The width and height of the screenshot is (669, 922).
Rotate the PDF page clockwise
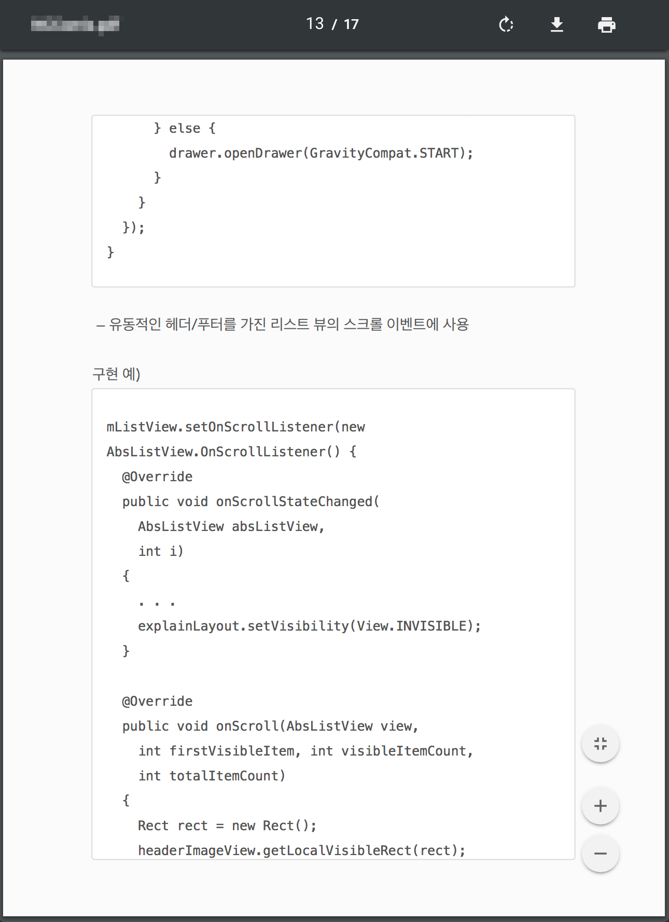[506, 24]
